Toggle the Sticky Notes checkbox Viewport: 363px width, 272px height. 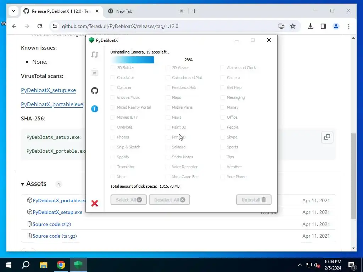(x=168, y=157)
